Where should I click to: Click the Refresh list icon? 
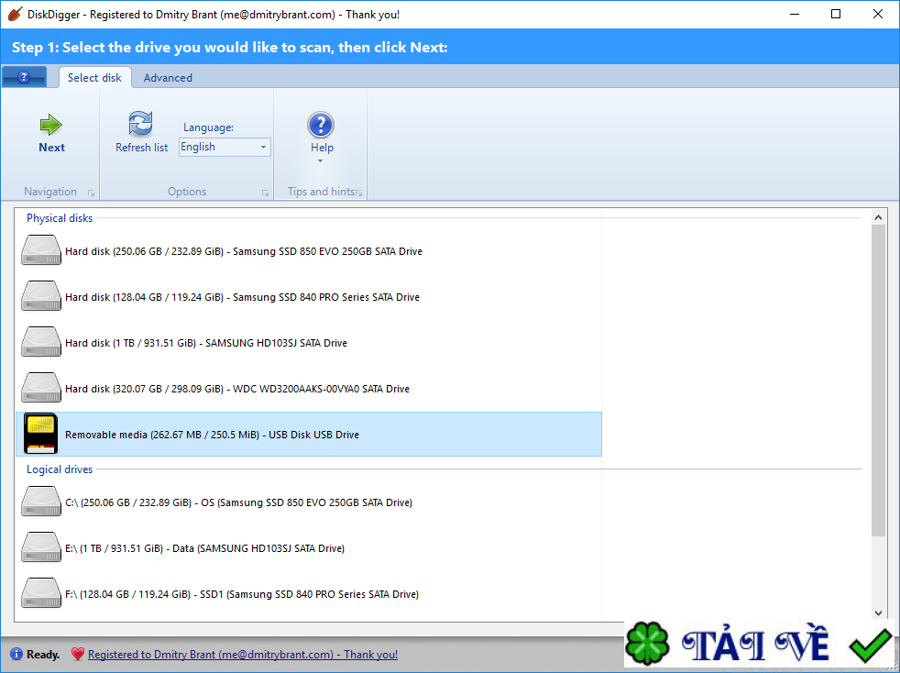click(x=140, y=124)
